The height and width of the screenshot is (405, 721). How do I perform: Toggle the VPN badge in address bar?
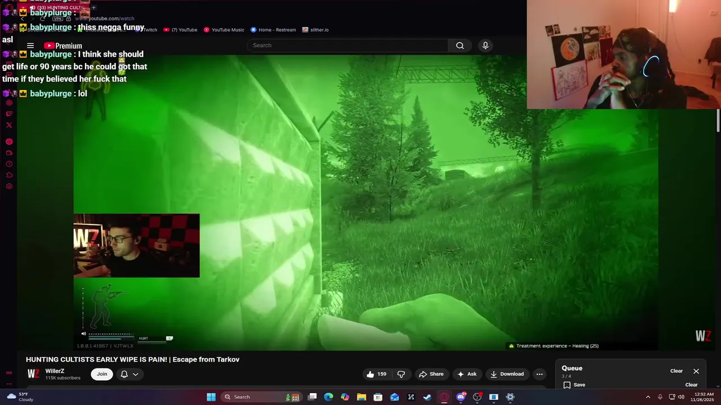tap(57, 19)
